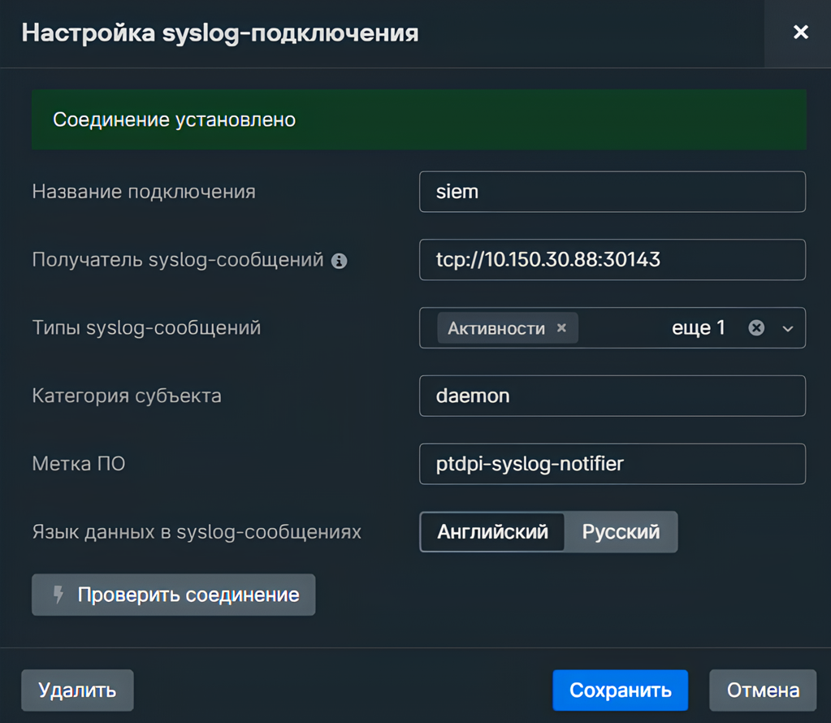This screenshot has width=831, height=723.
Task: Remove the 'Активности' tag via its × icon
Action: coord(561,327)
